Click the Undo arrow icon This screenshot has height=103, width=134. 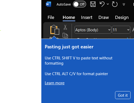click(102, 4)
